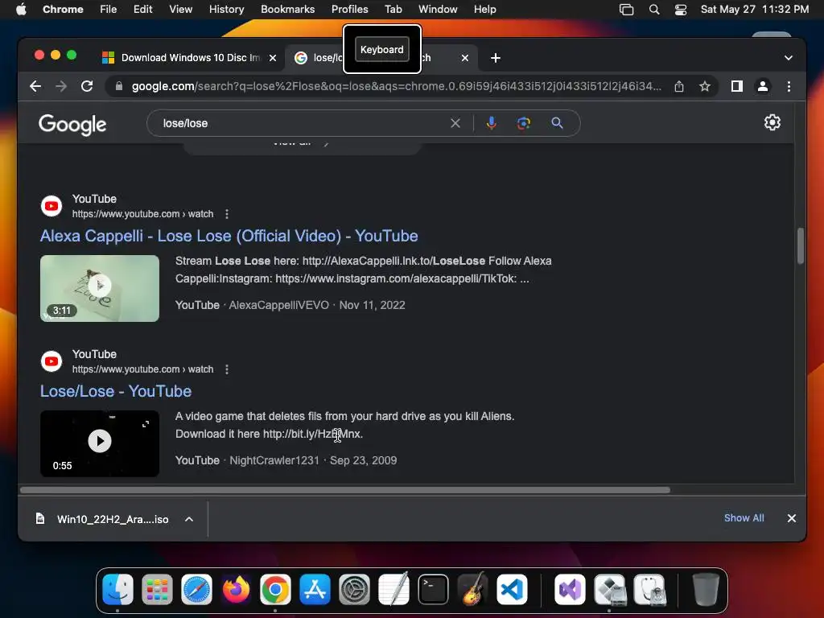Open Visual Studio Code from the Dock
The height and width of the screenshot is (618, 824).
click(x=512, y=589)
